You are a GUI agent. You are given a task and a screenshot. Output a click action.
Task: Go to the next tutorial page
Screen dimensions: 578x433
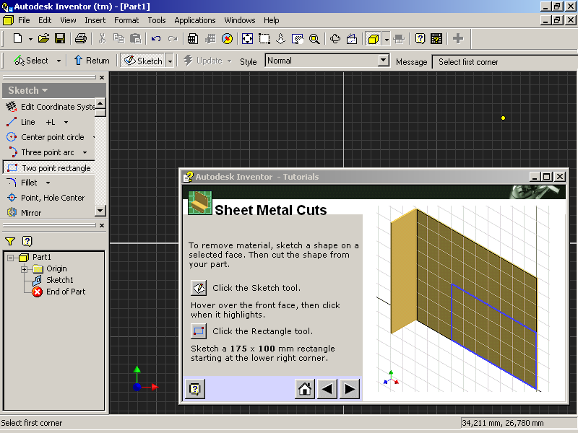[350, 389]
